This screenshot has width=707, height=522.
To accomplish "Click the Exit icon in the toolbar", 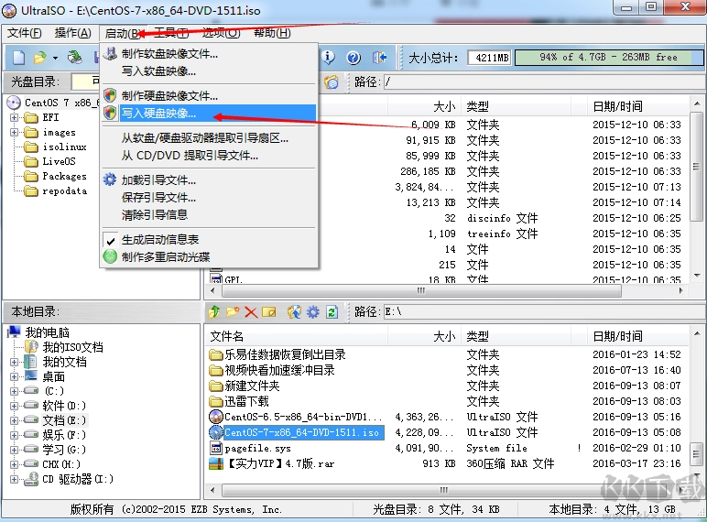I will point(380,58).
